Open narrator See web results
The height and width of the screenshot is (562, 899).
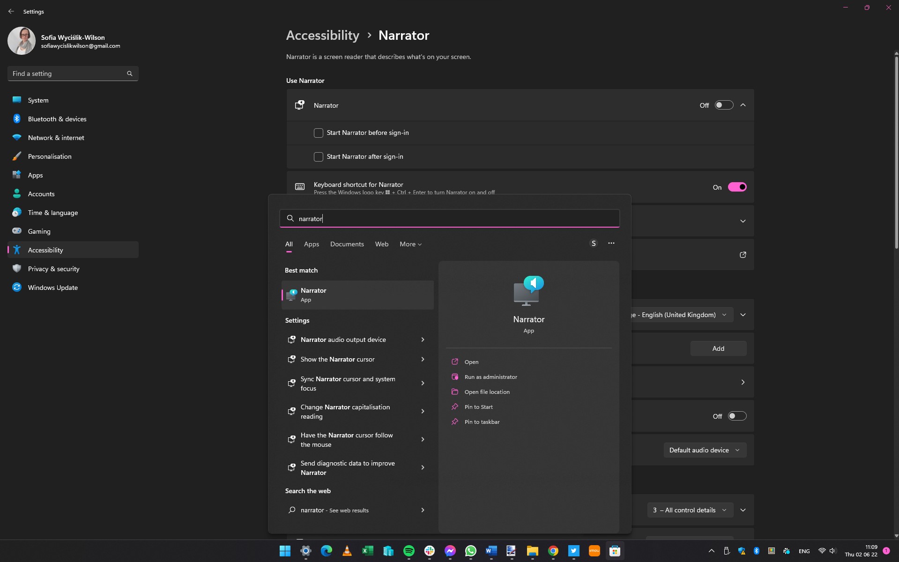357,510
